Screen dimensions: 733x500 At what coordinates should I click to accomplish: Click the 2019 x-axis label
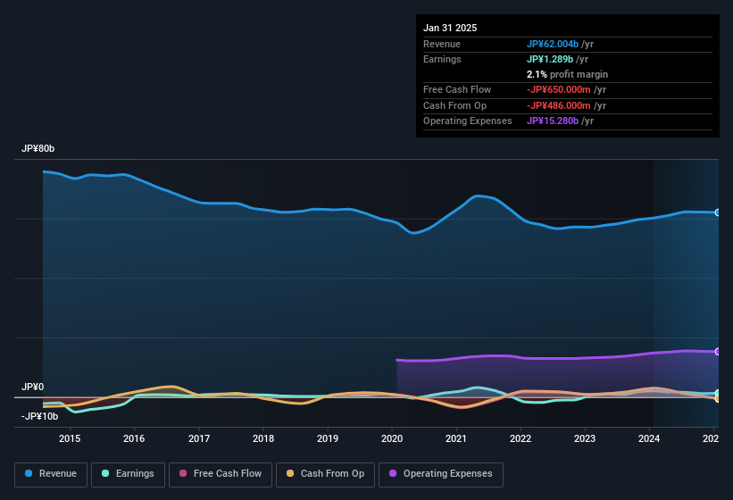(x=328, y=438)
